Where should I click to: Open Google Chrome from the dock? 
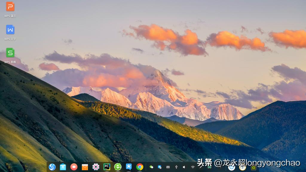(x=140, y=168)
